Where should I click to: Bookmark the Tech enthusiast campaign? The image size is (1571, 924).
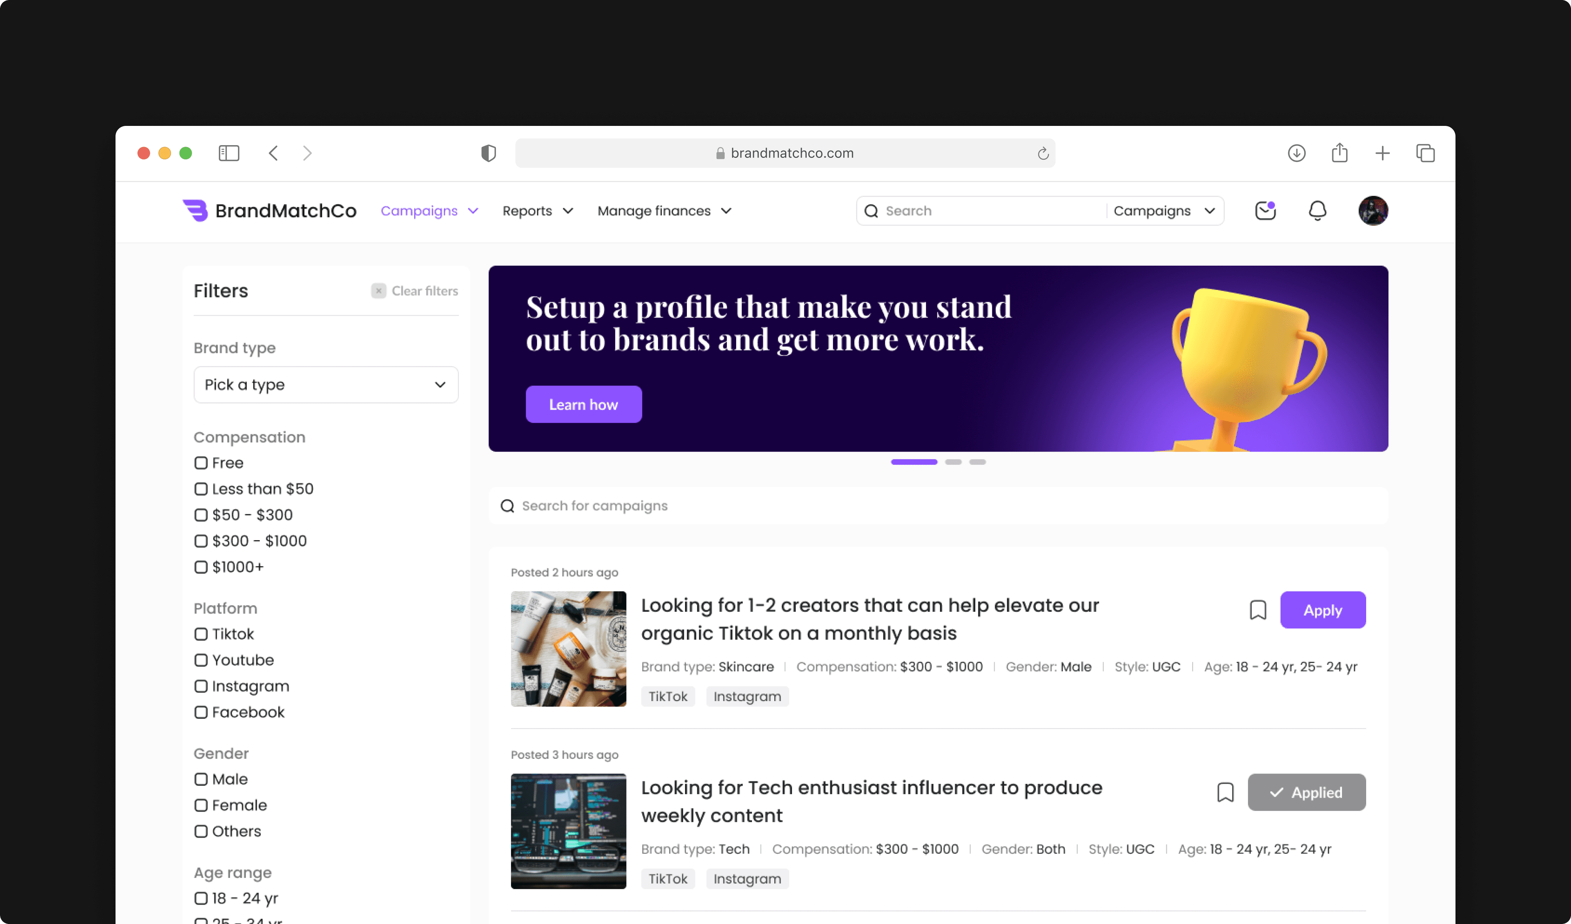1225,792
